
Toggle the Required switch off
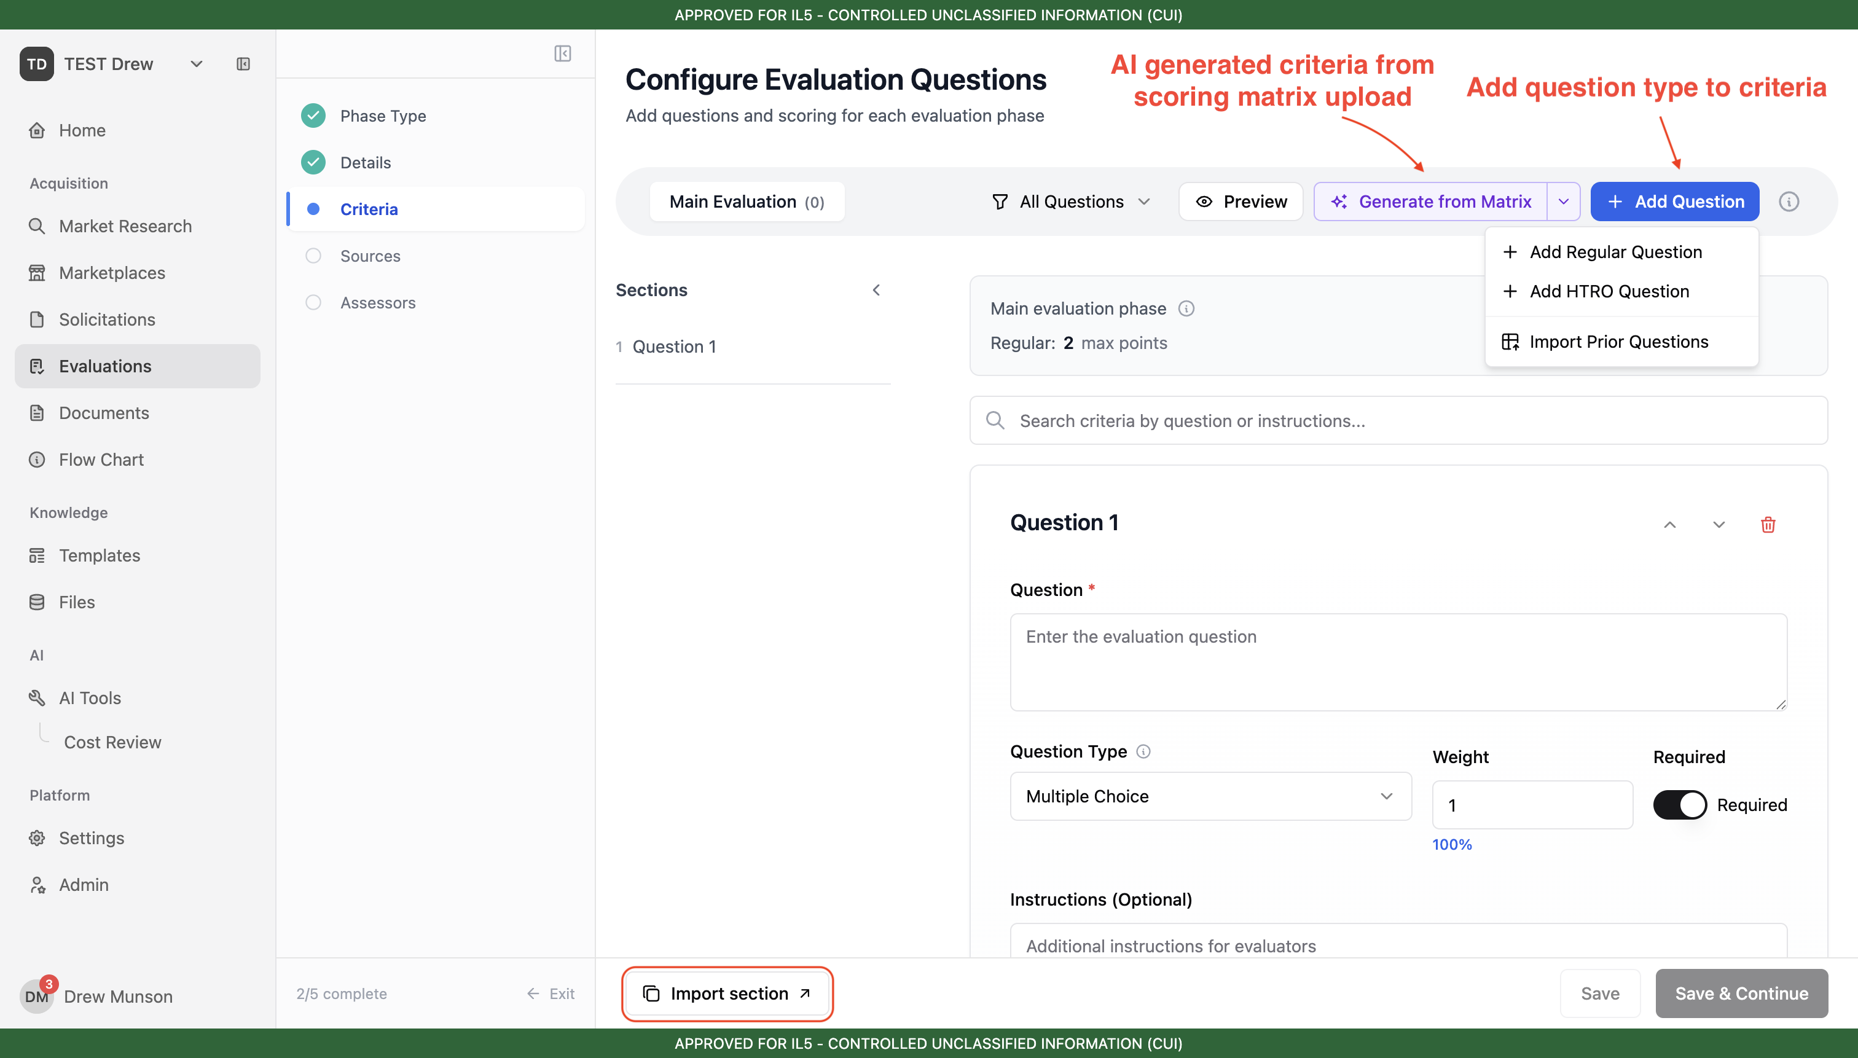point(1679,804)
